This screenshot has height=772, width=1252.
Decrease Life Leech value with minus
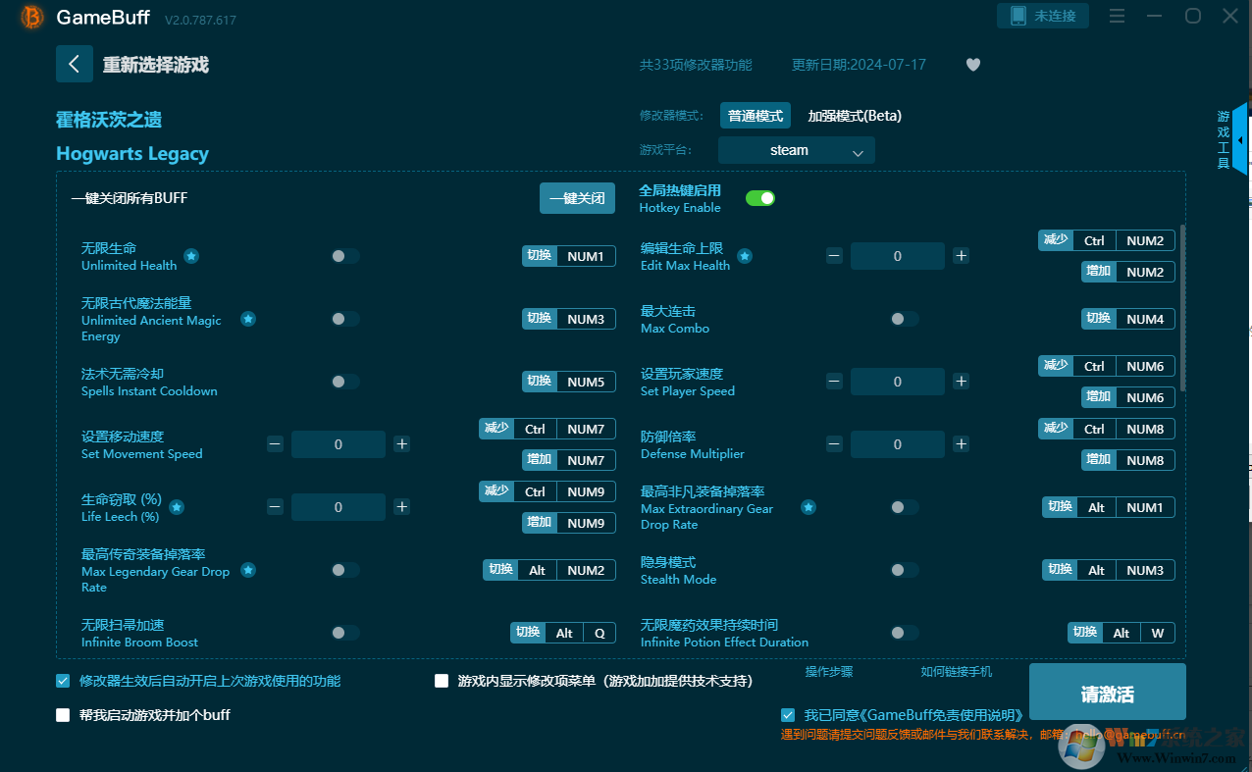(275, 507)
